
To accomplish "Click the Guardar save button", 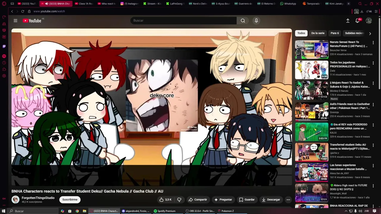I will (x=247, y=200).
